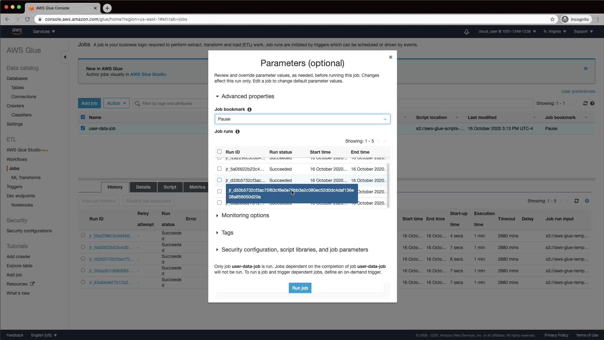The height and width of the screenshot is (340, 604).
Task: Bookmark this page star icon
Action: (x=552, y=19)
